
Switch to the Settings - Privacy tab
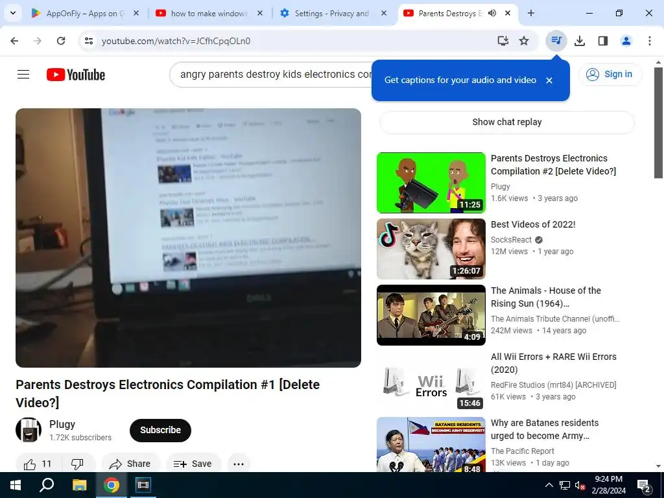click(333, 13)
